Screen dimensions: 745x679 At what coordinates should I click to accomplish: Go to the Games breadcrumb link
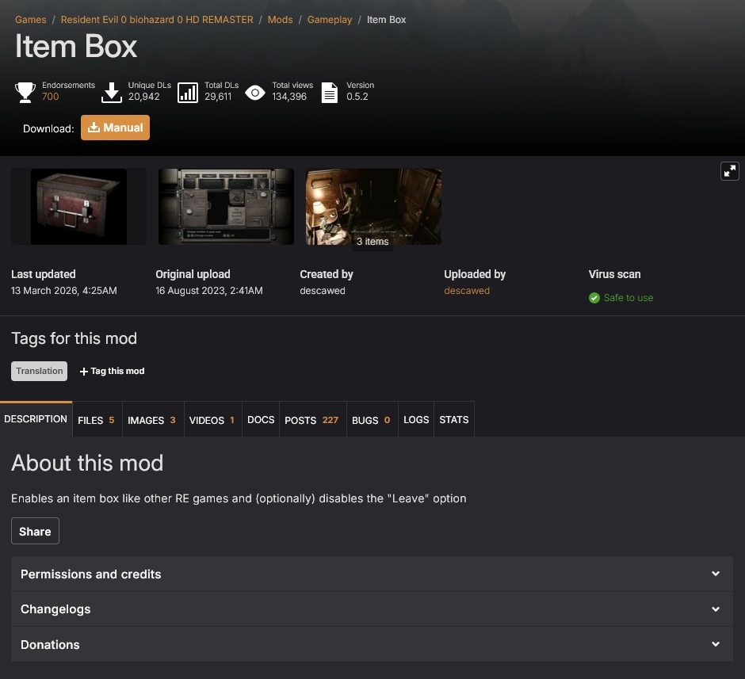[x=30, y=20]
